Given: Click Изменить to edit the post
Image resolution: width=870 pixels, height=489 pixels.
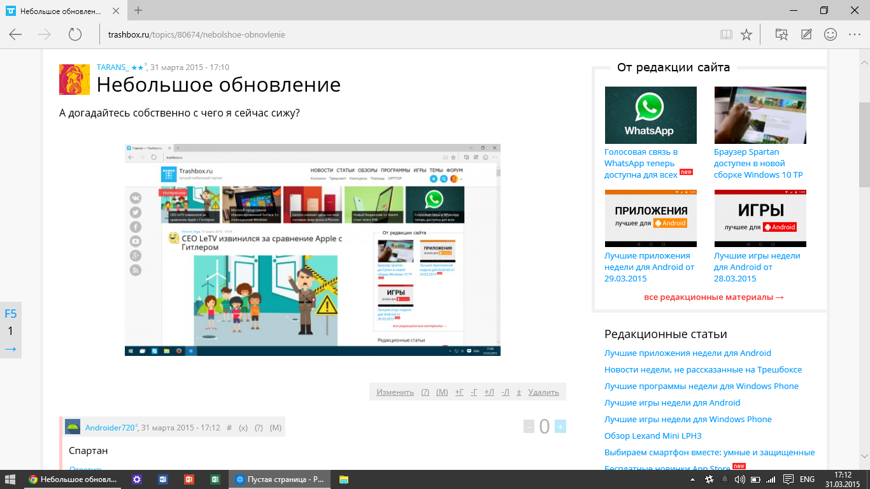Looking at the screenshot, I should tap(395, 392).
